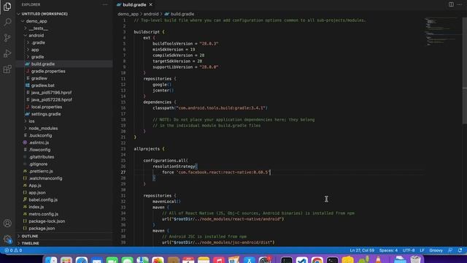Open the Accounts icon in activity bar
This screenshot has height=263, width=467.
[x=7, y=223]
